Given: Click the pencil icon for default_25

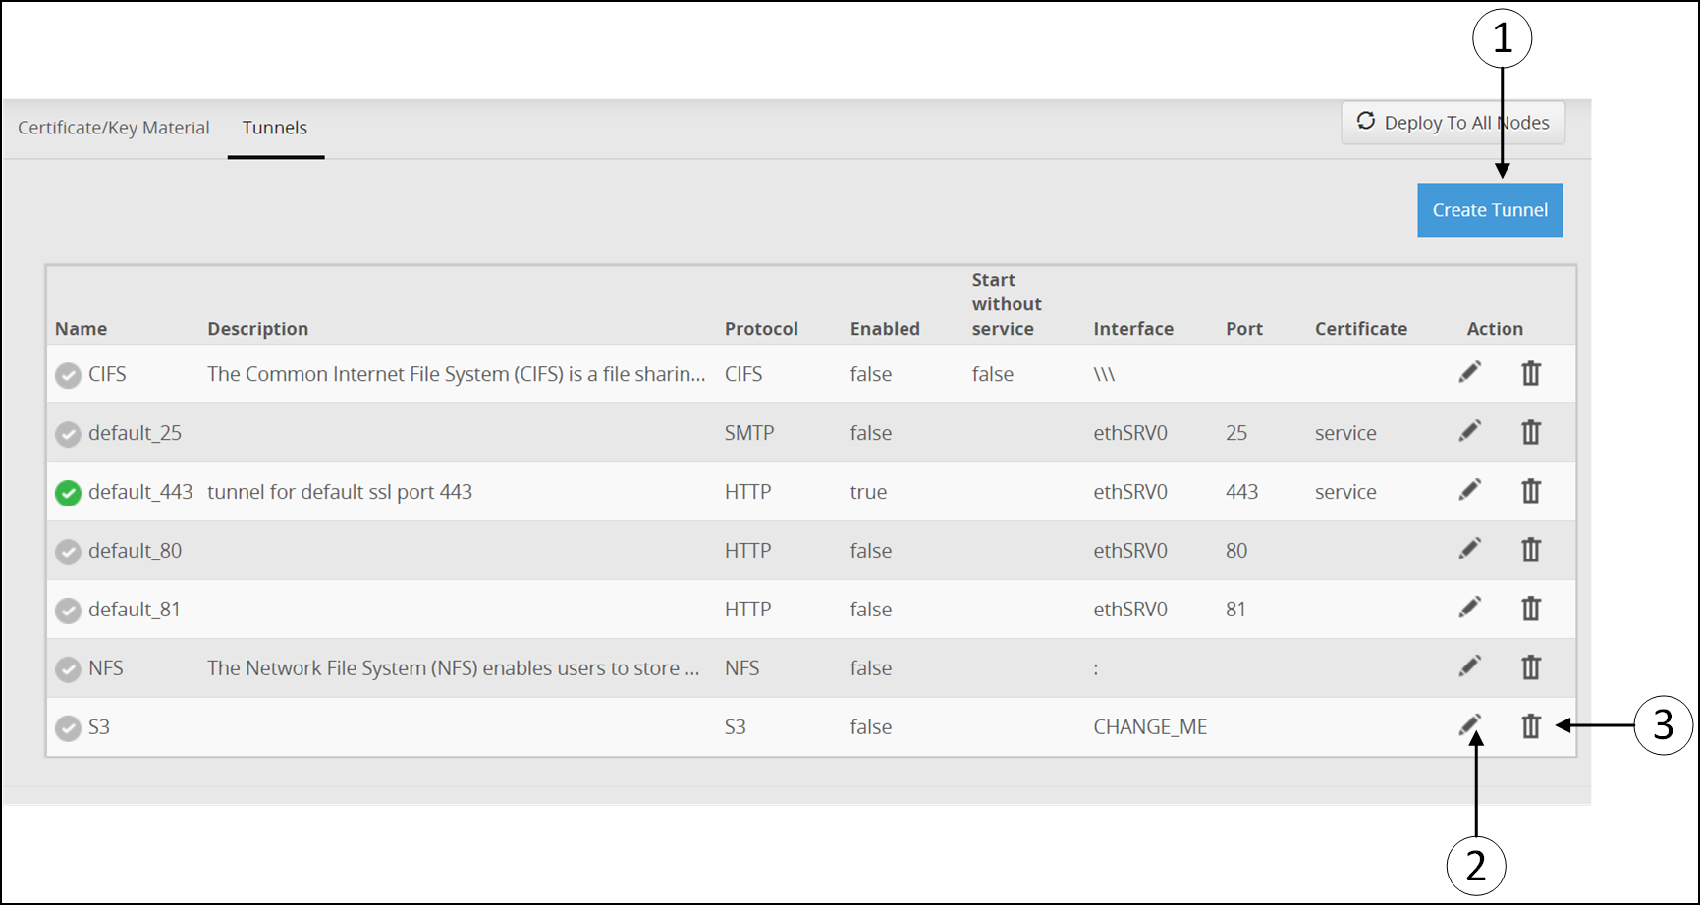Looking at the screenshot, I should coord(1469,432).
